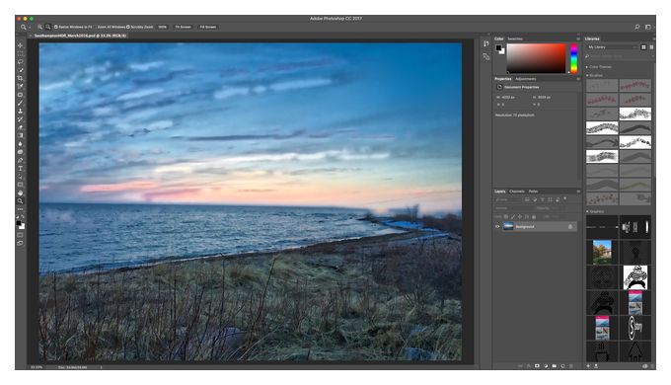
Task: Select the Zoom tool in the toolbar
Action: point(20,200)
